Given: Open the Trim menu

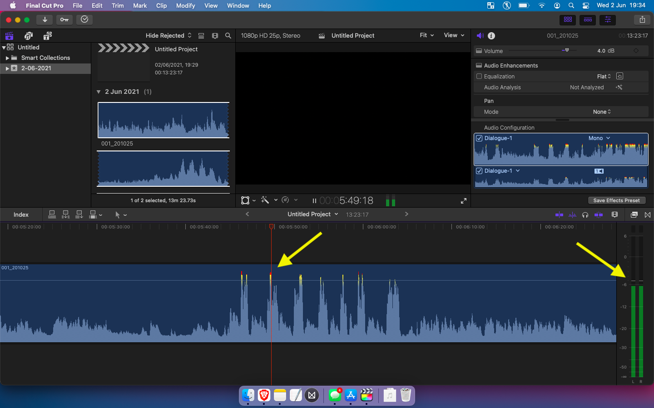Looking at the screenshot, I should tap(118, 5).
